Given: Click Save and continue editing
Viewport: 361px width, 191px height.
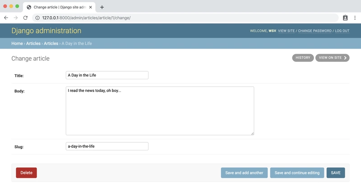Looking at the screenshot, I should 297,173.
